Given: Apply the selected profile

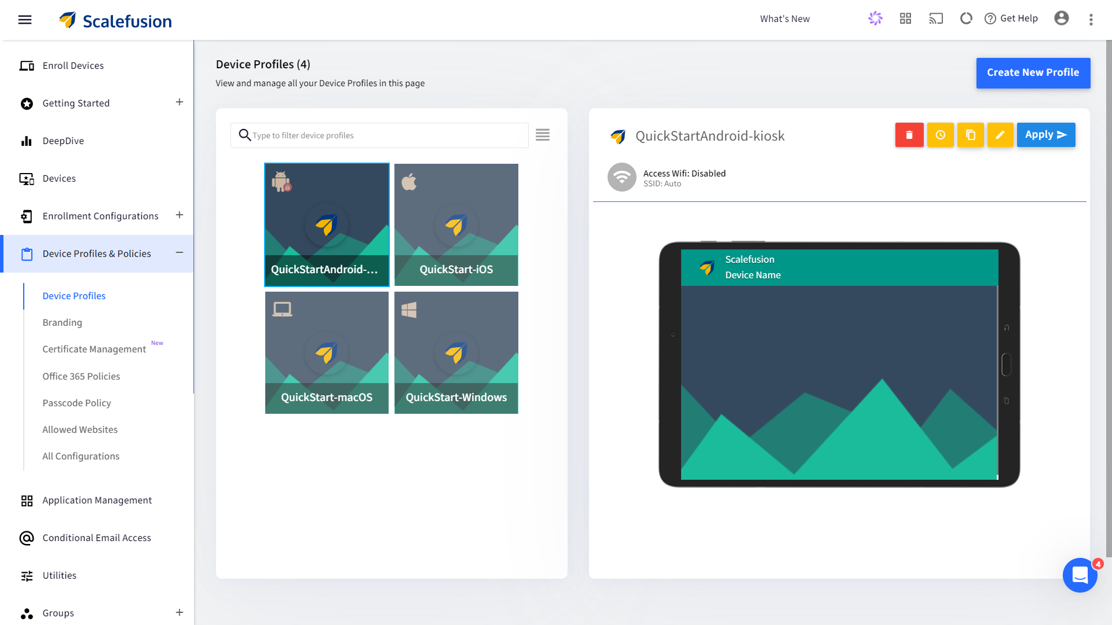Looking at the screenshot, I should [x=1046, y=135].
